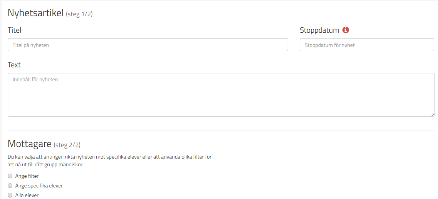Click into the Innehåll för nyheten textarea

tap(221, 95)
